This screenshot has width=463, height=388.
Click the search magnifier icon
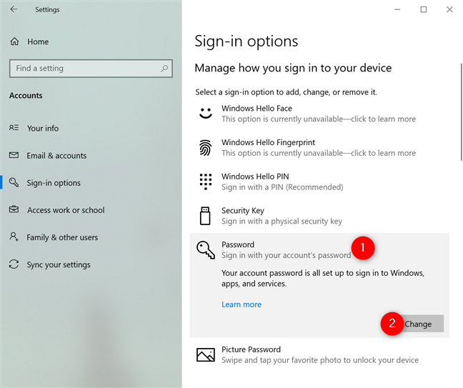(164, 69)
